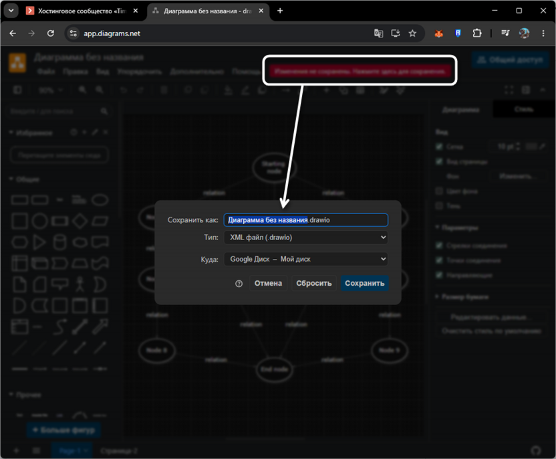556x459 pixels.
Task: Click the install app icon in address bar
Action: (x=396, y=33)
